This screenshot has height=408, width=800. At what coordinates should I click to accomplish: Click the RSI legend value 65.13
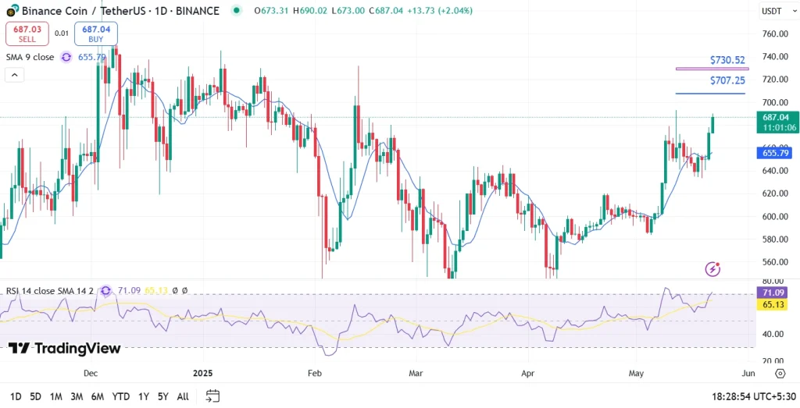coord(156,291)
